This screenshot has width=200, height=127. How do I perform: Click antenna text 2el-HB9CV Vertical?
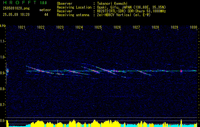(114, 15)
